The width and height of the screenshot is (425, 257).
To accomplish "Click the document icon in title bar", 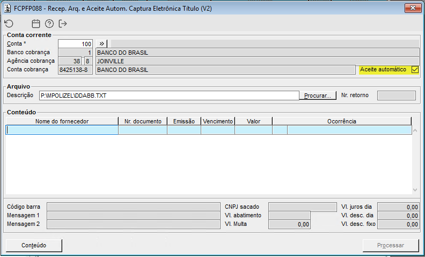I will 7,8.
